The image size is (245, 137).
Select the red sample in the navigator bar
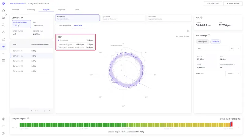click(232, 124)
